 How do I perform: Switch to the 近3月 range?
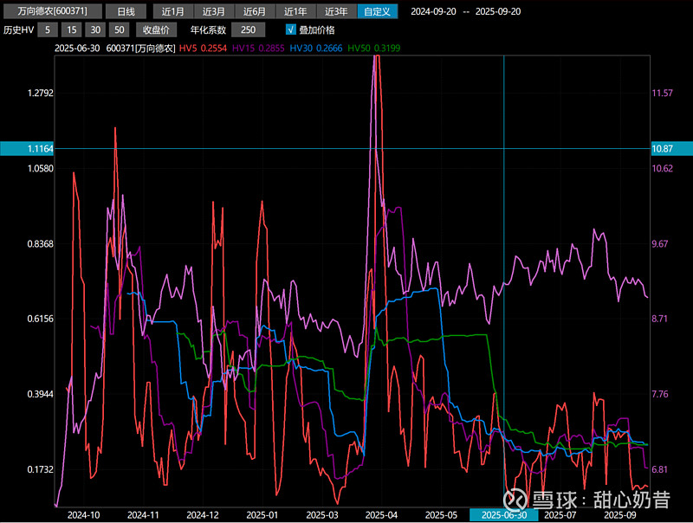coord(214,11)
